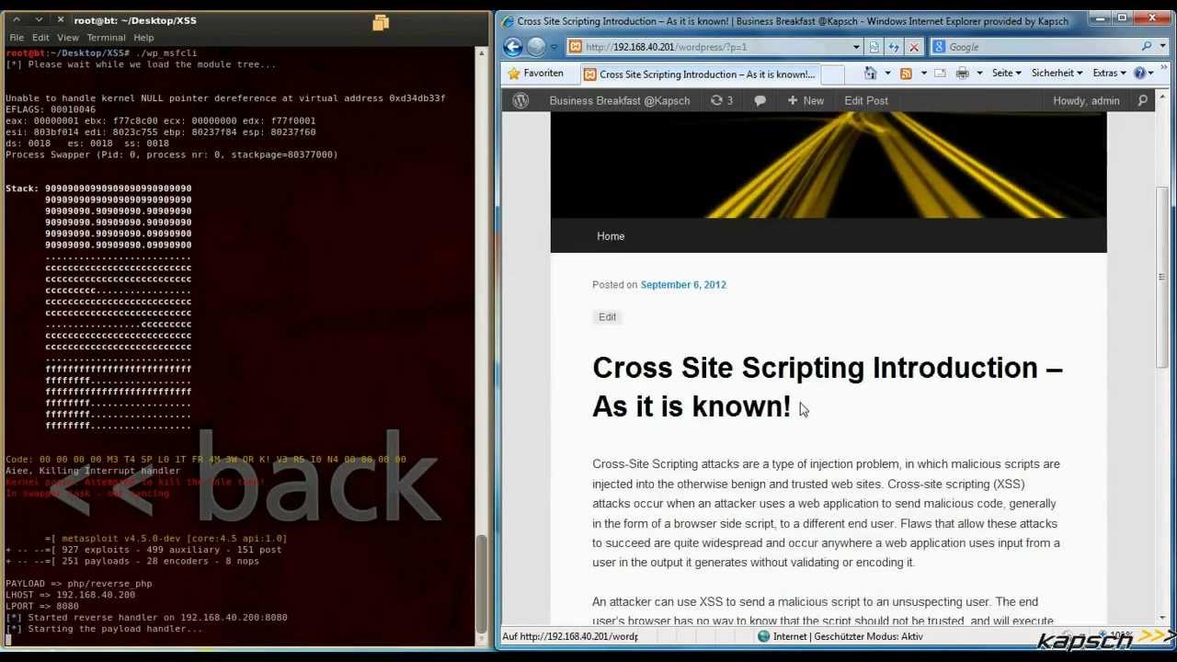
Task: Click the './wp_msfcli' command prompt line
Action: pyautogui.click(x=101, y=53)
